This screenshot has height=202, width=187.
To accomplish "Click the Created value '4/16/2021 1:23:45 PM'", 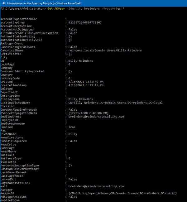I will (x=86, y=82).
